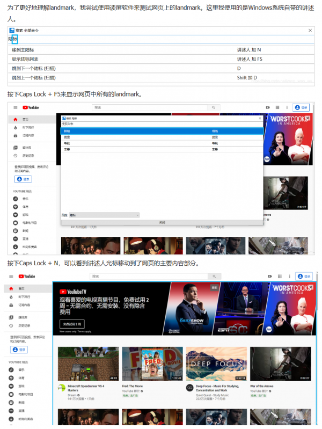
Task: Click the sidebar sign-in button in the landmark-dialog screenshot
Action: [x=23, y=179]
